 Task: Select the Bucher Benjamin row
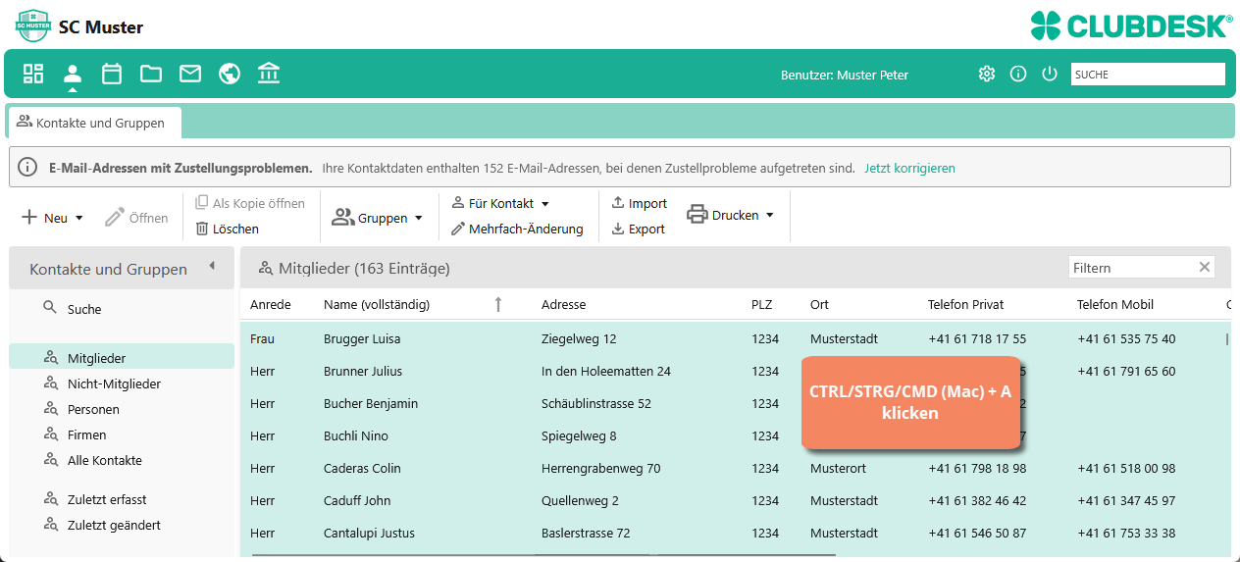pos(736,403)
